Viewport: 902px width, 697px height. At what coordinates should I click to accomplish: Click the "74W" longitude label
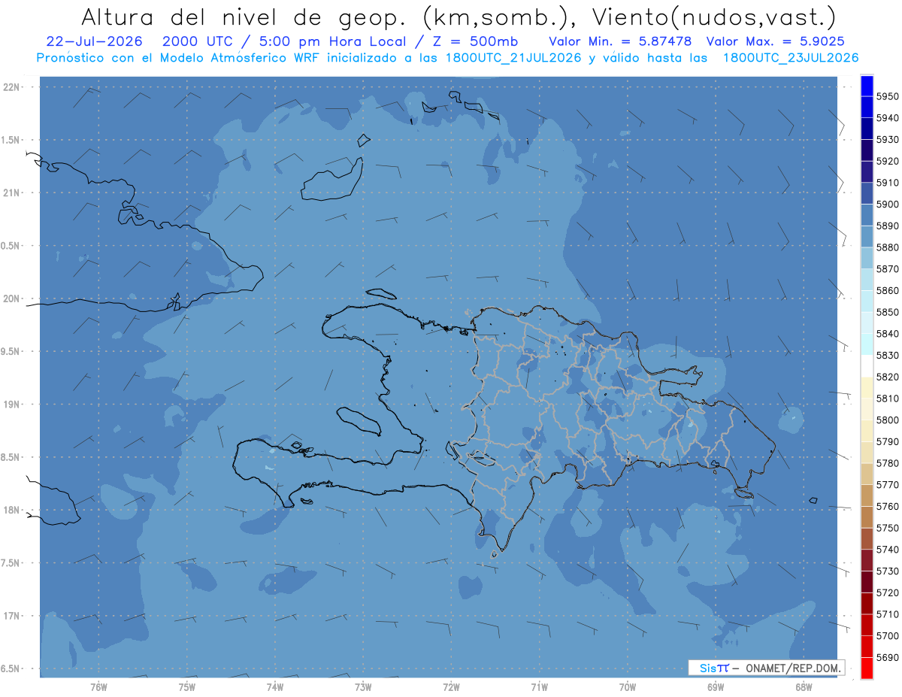pyautogui.click(x=275, y=686)
